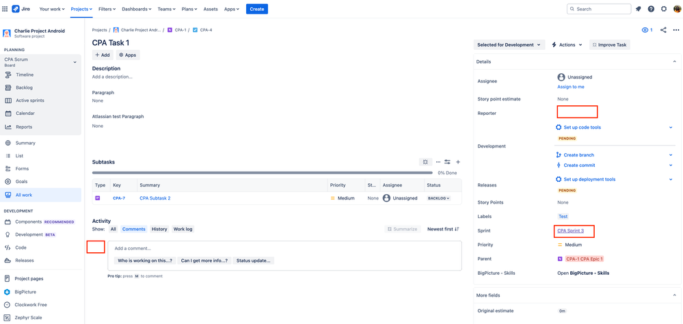The image size is (683, 324).
Task: Click the Improve Task button
Action: coord(610,45)
